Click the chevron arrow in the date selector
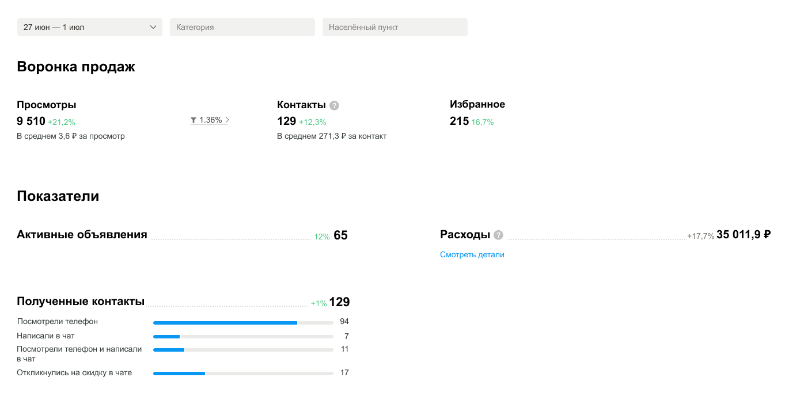Image resolution: width=785 pixels, height=400 pixels. coord(153,27)
